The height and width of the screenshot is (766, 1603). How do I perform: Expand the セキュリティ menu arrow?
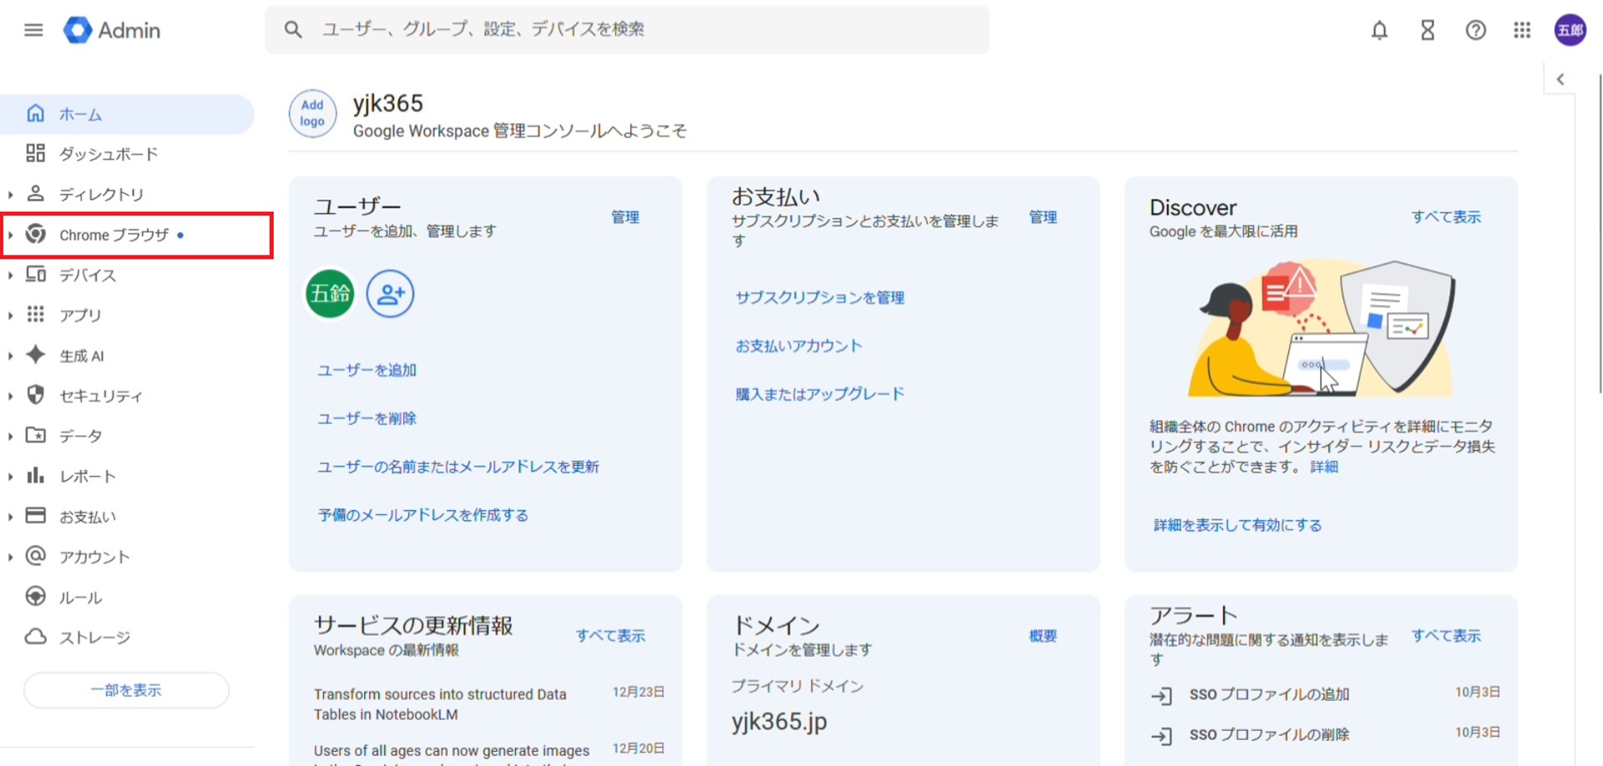[x=10, y=396]
